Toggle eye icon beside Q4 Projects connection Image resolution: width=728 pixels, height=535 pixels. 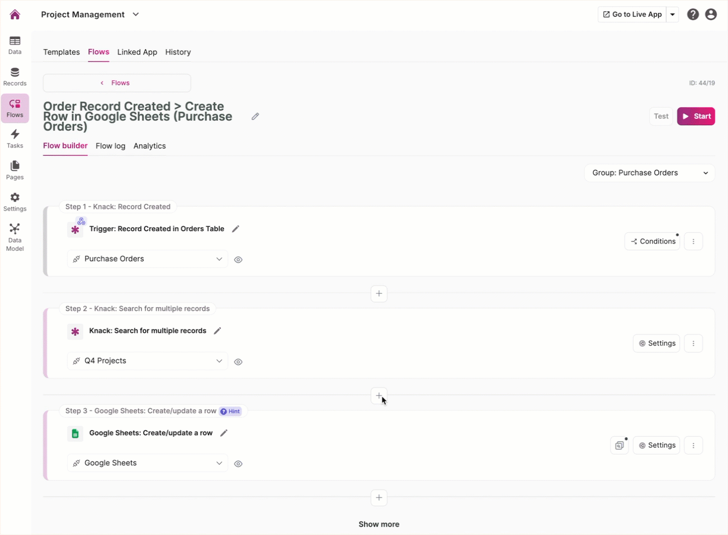pos(238,362)
